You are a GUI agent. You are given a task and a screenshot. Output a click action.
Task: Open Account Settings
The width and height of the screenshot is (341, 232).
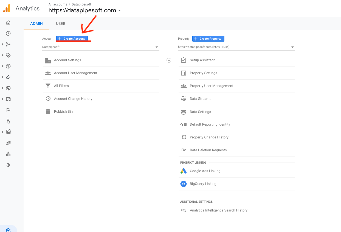101,60
